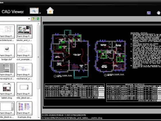This screenshot has width=161, height=121.
Task: Open the architectural... file thumbnail
Action: coord(7,31)
